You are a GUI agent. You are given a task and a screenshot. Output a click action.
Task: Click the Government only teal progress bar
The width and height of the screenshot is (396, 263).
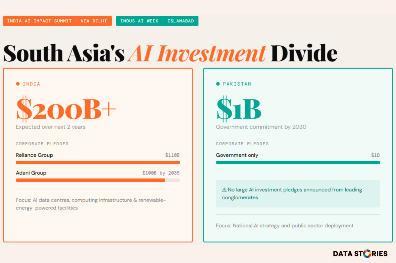coord(298,163)
